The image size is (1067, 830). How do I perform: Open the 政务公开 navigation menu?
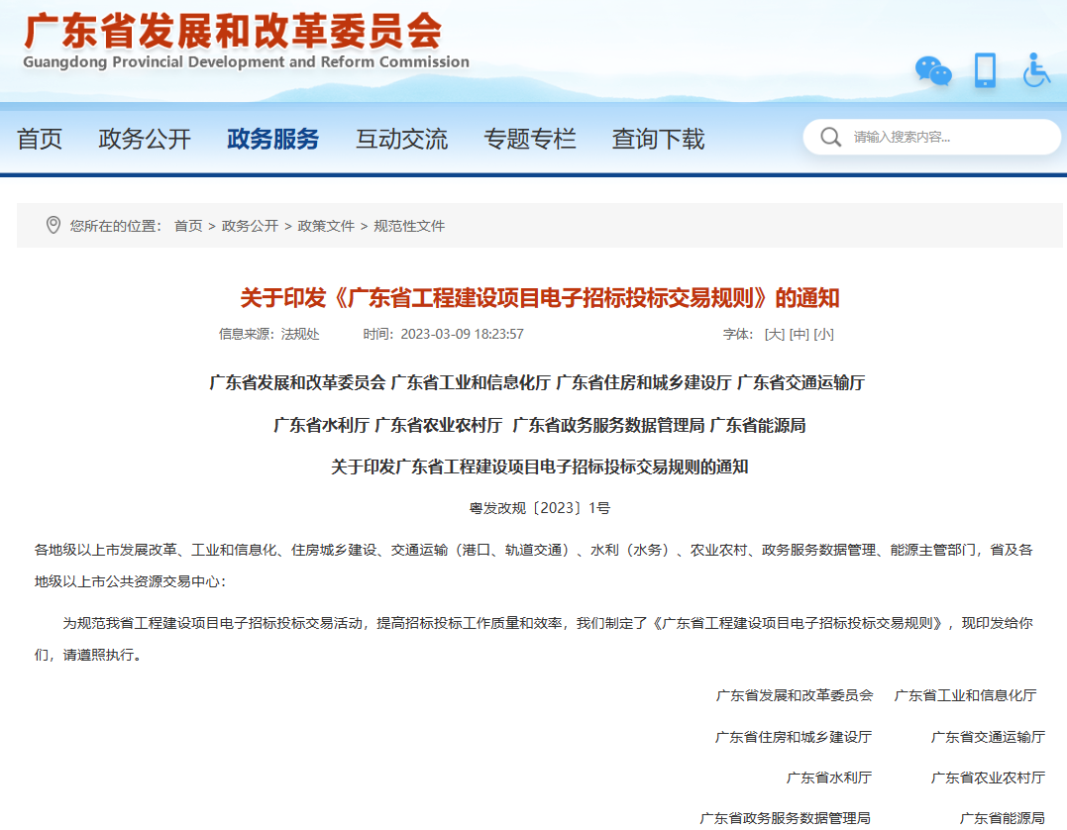tap(145, 140)
